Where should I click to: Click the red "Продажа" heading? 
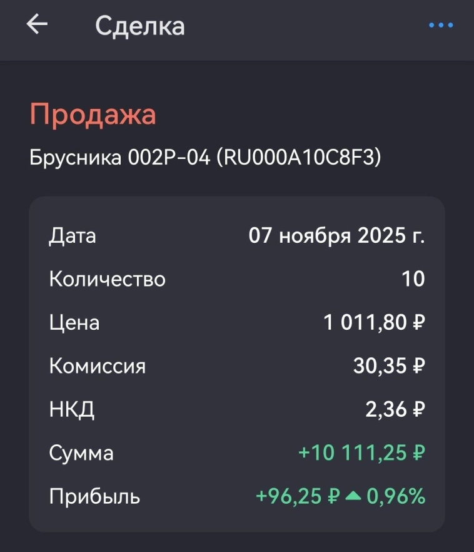93,115
